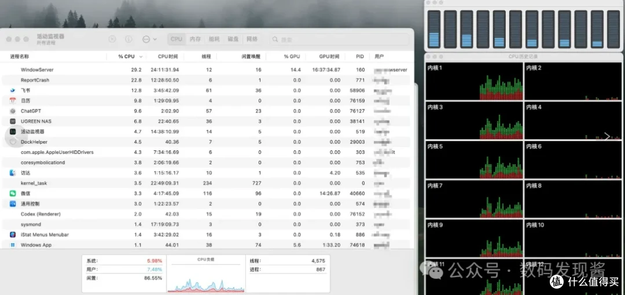Select the 日历 calendar icon

[x=13, y=101]
